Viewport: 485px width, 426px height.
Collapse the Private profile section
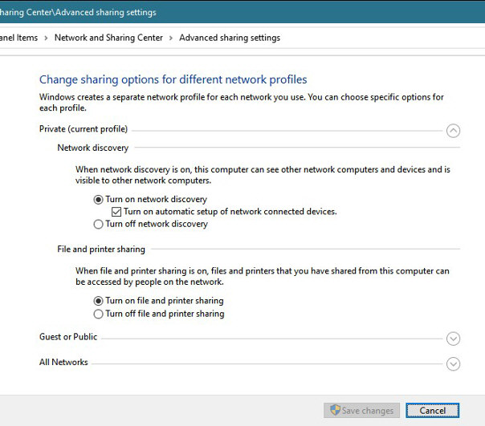pos(453,131)
